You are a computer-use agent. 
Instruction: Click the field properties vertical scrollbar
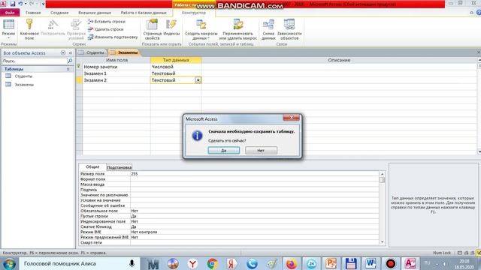(x=382, y=208)
